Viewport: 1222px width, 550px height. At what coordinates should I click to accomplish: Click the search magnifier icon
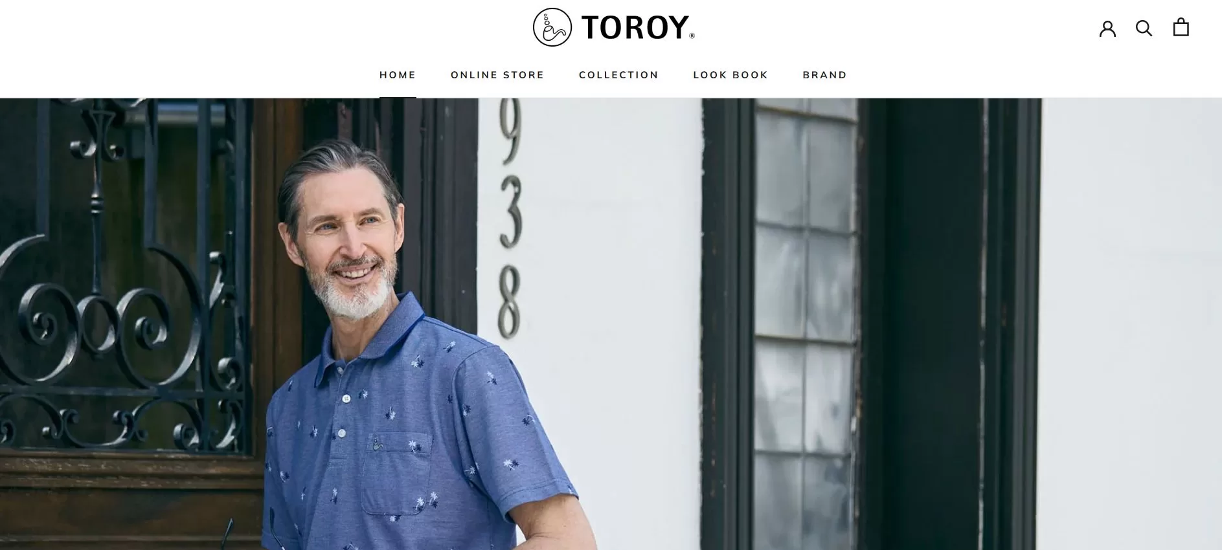(x=1144, y=28)
